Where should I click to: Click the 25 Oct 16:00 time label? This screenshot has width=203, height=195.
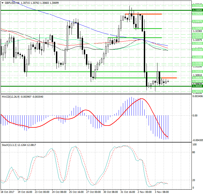[76, 192]
